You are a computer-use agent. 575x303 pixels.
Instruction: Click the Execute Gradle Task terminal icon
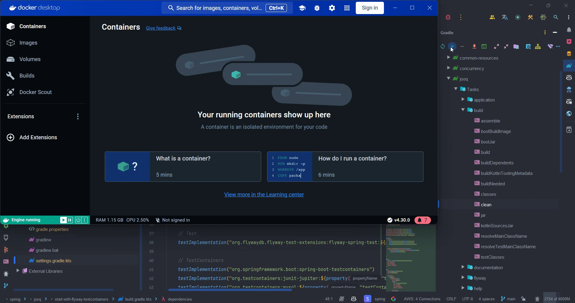(x=484, y=46)
